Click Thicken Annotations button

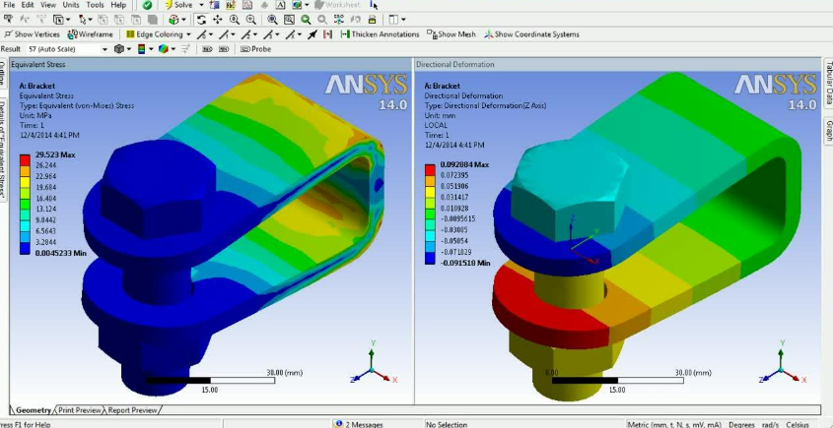381,34
